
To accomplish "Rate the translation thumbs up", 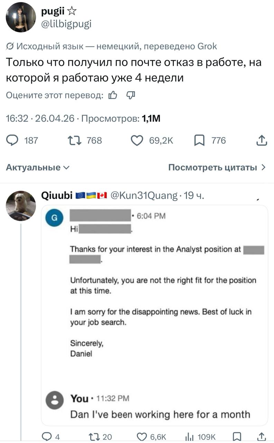I will coord(113,96).
